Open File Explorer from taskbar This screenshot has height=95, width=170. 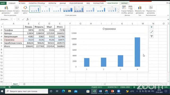70,91
